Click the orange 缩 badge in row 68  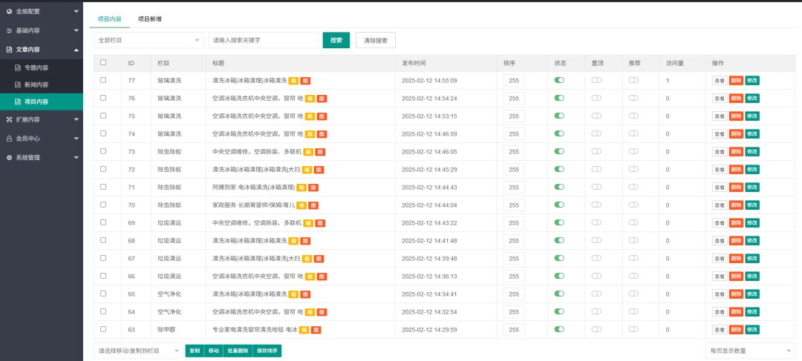tap(293, 241)
